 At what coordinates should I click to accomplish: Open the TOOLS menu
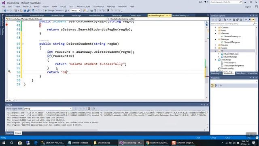[63, 6]
